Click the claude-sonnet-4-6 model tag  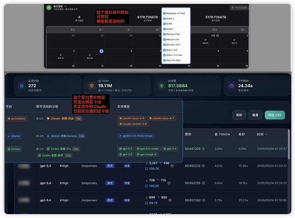(x=133, y=124)
